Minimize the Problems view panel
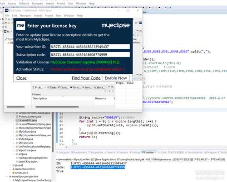This screenshot has width=227, height=182. click(109, 87)
